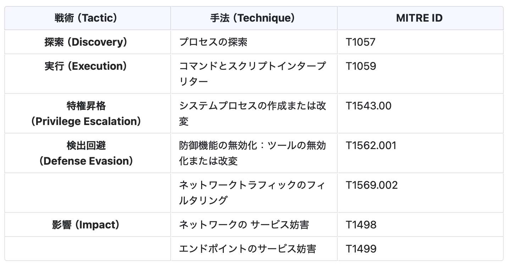Click the MITRE ID column header
This screenshot has height=267, width=508.
click(x=419, y=18)
